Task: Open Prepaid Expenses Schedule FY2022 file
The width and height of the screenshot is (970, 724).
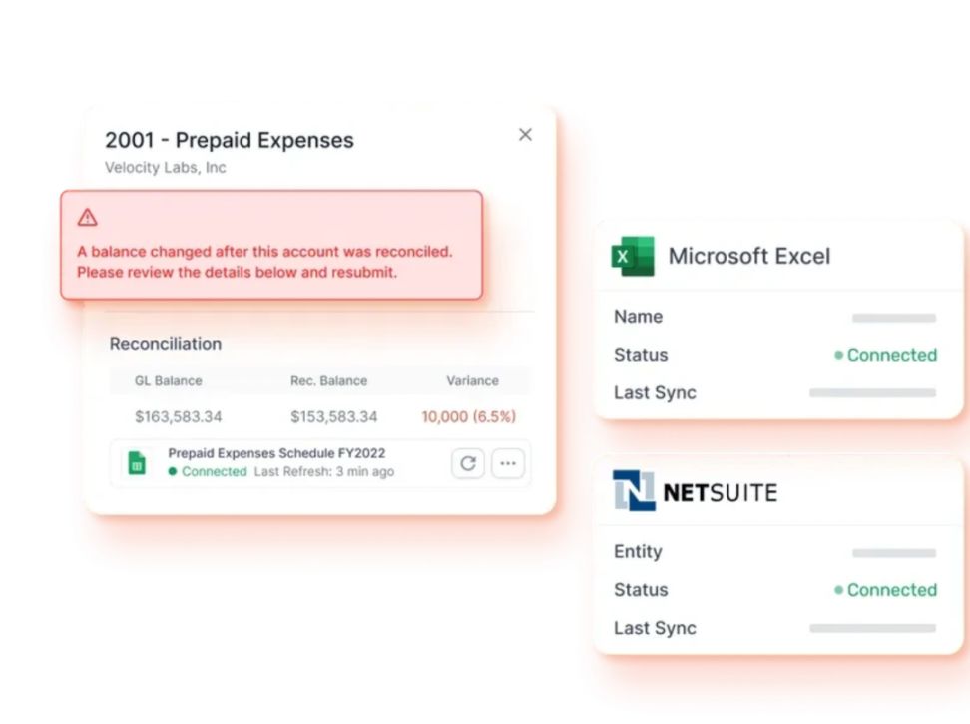Action: 276,453
